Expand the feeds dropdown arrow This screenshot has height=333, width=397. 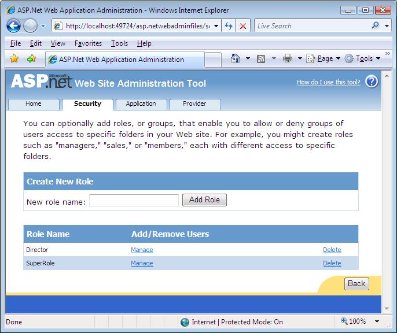point(274,58)
